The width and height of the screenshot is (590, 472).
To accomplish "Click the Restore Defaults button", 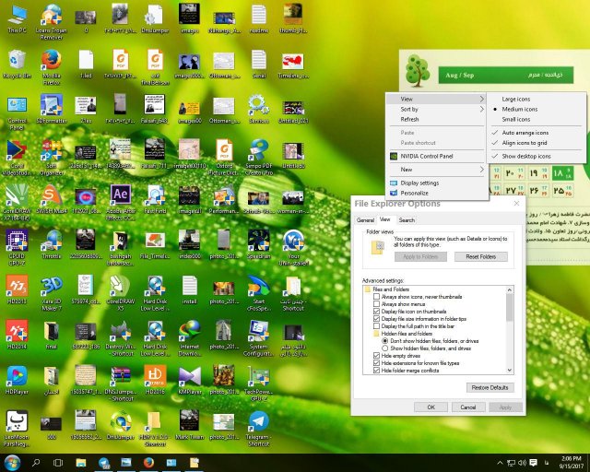I will (490, 387).
